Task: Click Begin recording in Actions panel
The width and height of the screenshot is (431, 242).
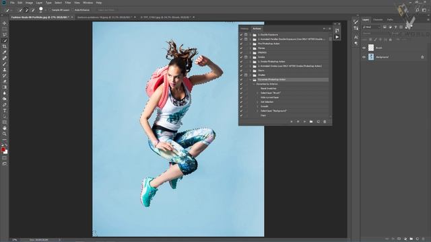Action: (298, 122)
